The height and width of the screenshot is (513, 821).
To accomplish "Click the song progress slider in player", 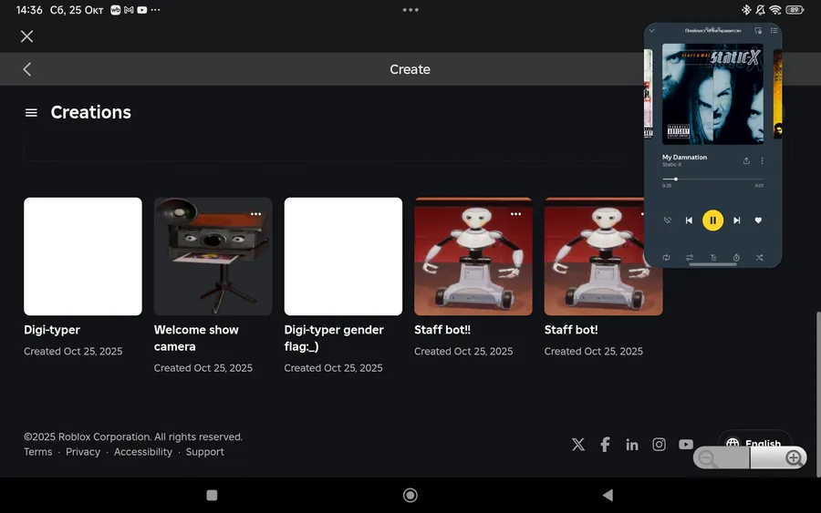I will [x=712, y=179].
